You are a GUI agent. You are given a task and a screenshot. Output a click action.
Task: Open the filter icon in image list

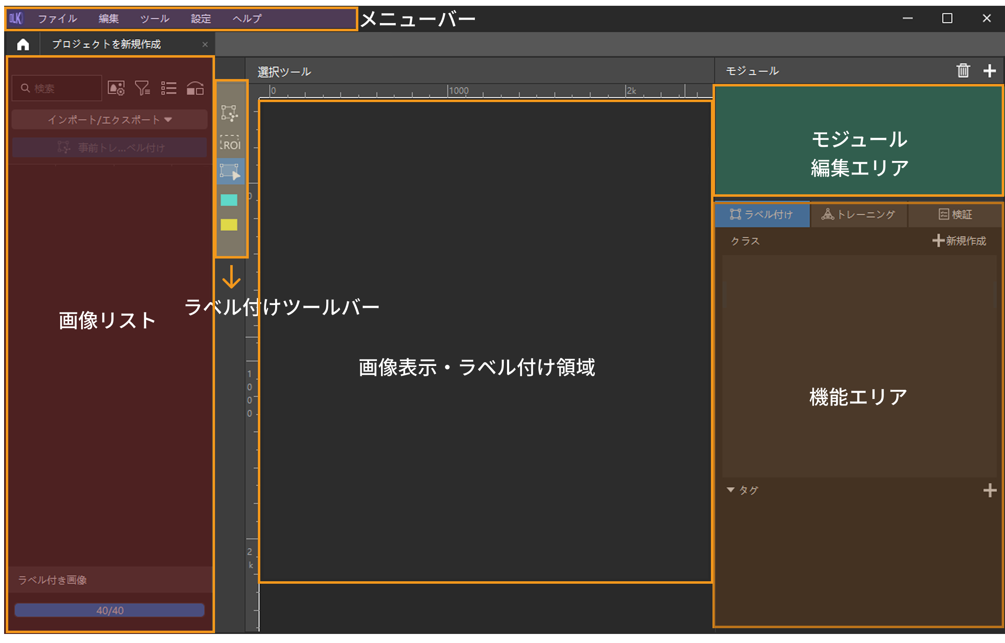point(143,88)
